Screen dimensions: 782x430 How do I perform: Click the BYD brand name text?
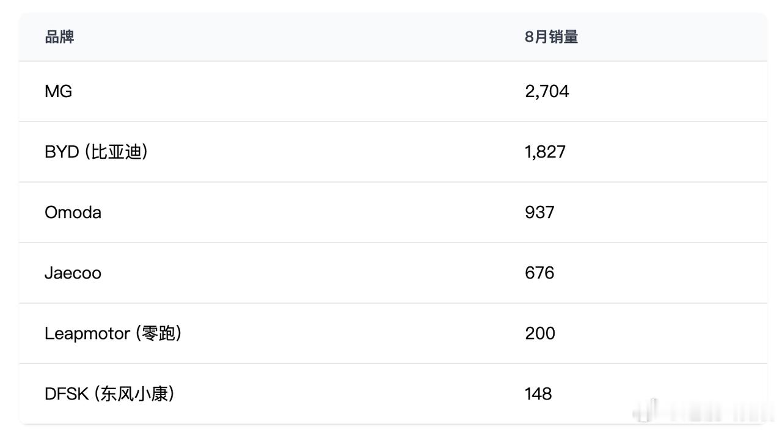(62, 151)
